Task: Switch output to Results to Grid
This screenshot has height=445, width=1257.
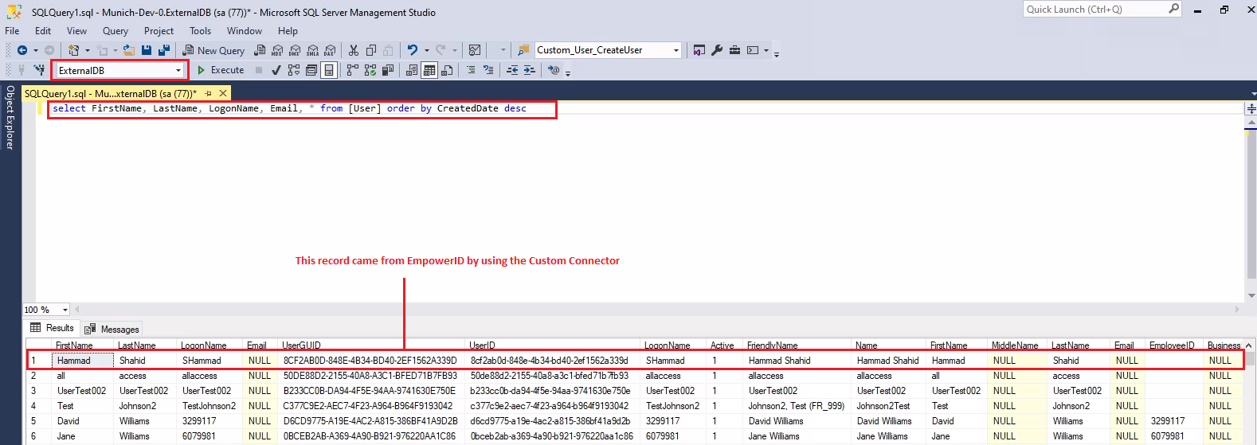Action: 429,70
